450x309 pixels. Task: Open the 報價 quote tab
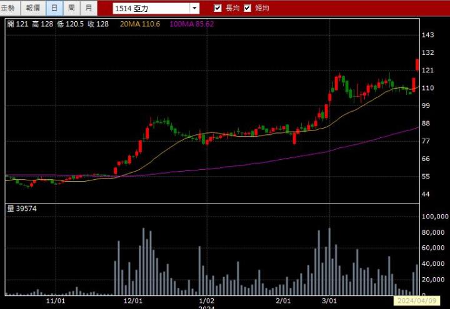[x=32, y=8]
